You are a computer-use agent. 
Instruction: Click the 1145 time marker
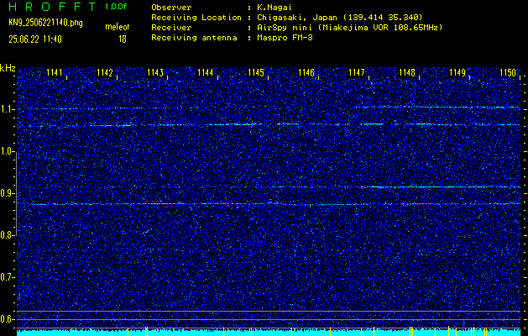(x=255, y=72)
